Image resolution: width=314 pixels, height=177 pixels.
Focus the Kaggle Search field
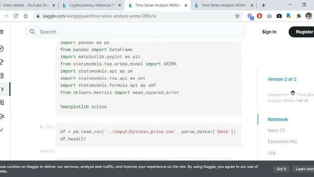pyautogui.click(x=135, y=31)
